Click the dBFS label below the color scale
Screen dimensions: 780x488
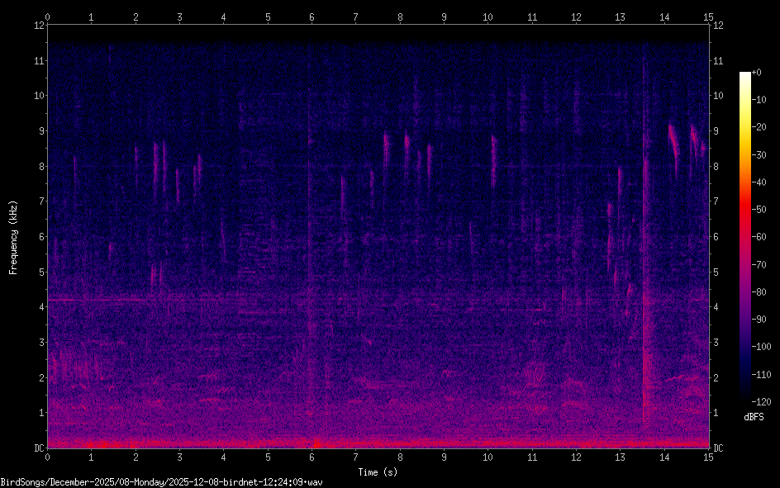pos(754,417)
